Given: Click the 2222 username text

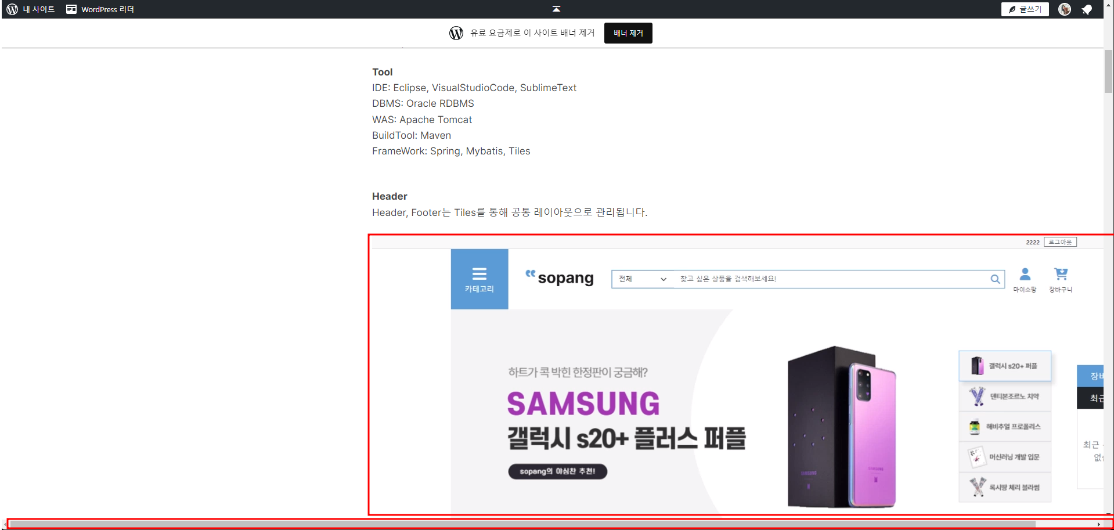Looking at the screenshot, I should tap(1033, 243).
